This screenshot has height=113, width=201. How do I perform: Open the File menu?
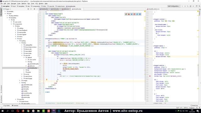pyautogui.click(x=2, y=3)
